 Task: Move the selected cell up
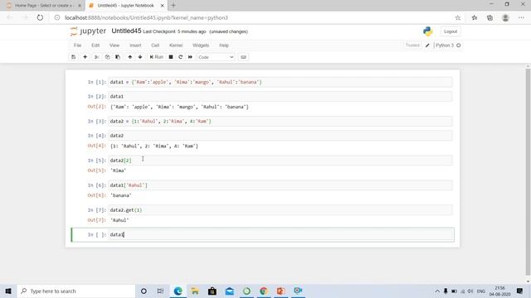click(x=130, y=57)
